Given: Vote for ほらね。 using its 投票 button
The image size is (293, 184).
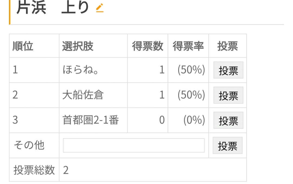Looking at the screenshot, I should (x=228, y=70).
